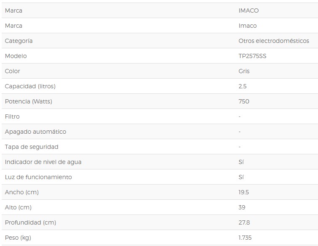Image resolution: width=318 pixels, height=246 pixels.
Task: Click the Alto (cm) label
Action: click(x=18, y=207)
